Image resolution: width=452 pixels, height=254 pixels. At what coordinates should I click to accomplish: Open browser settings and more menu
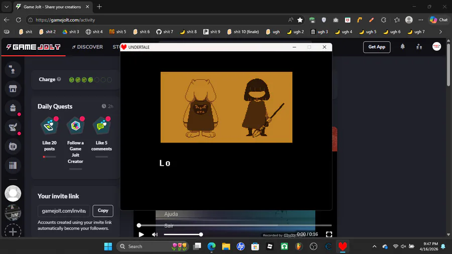click(x=421, y=20)
